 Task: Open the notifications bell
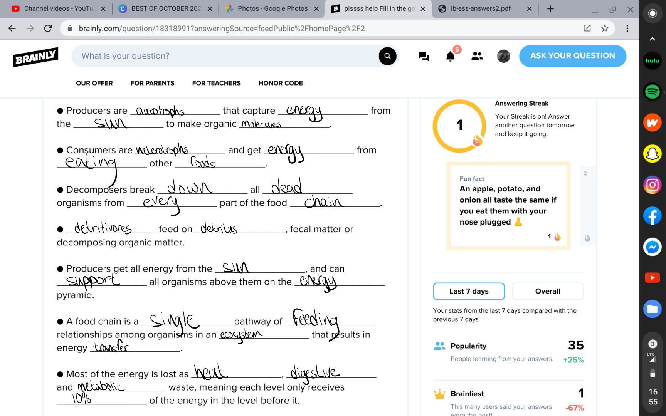pos(450,56)
